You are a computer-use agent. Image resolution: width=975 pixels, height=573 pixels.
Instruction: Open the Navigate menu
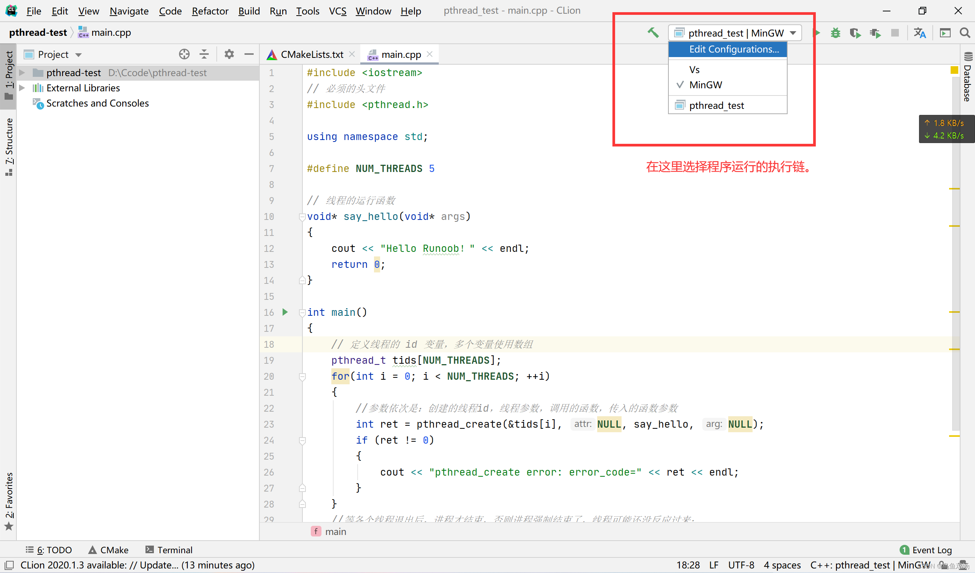129,11
